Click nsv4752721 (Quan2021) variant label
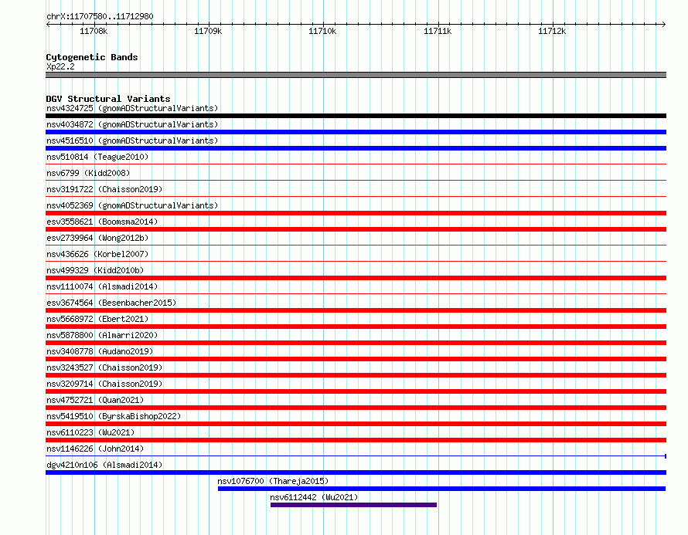The height and width of the screenshot is (535, 688). (x=95, y=400)
